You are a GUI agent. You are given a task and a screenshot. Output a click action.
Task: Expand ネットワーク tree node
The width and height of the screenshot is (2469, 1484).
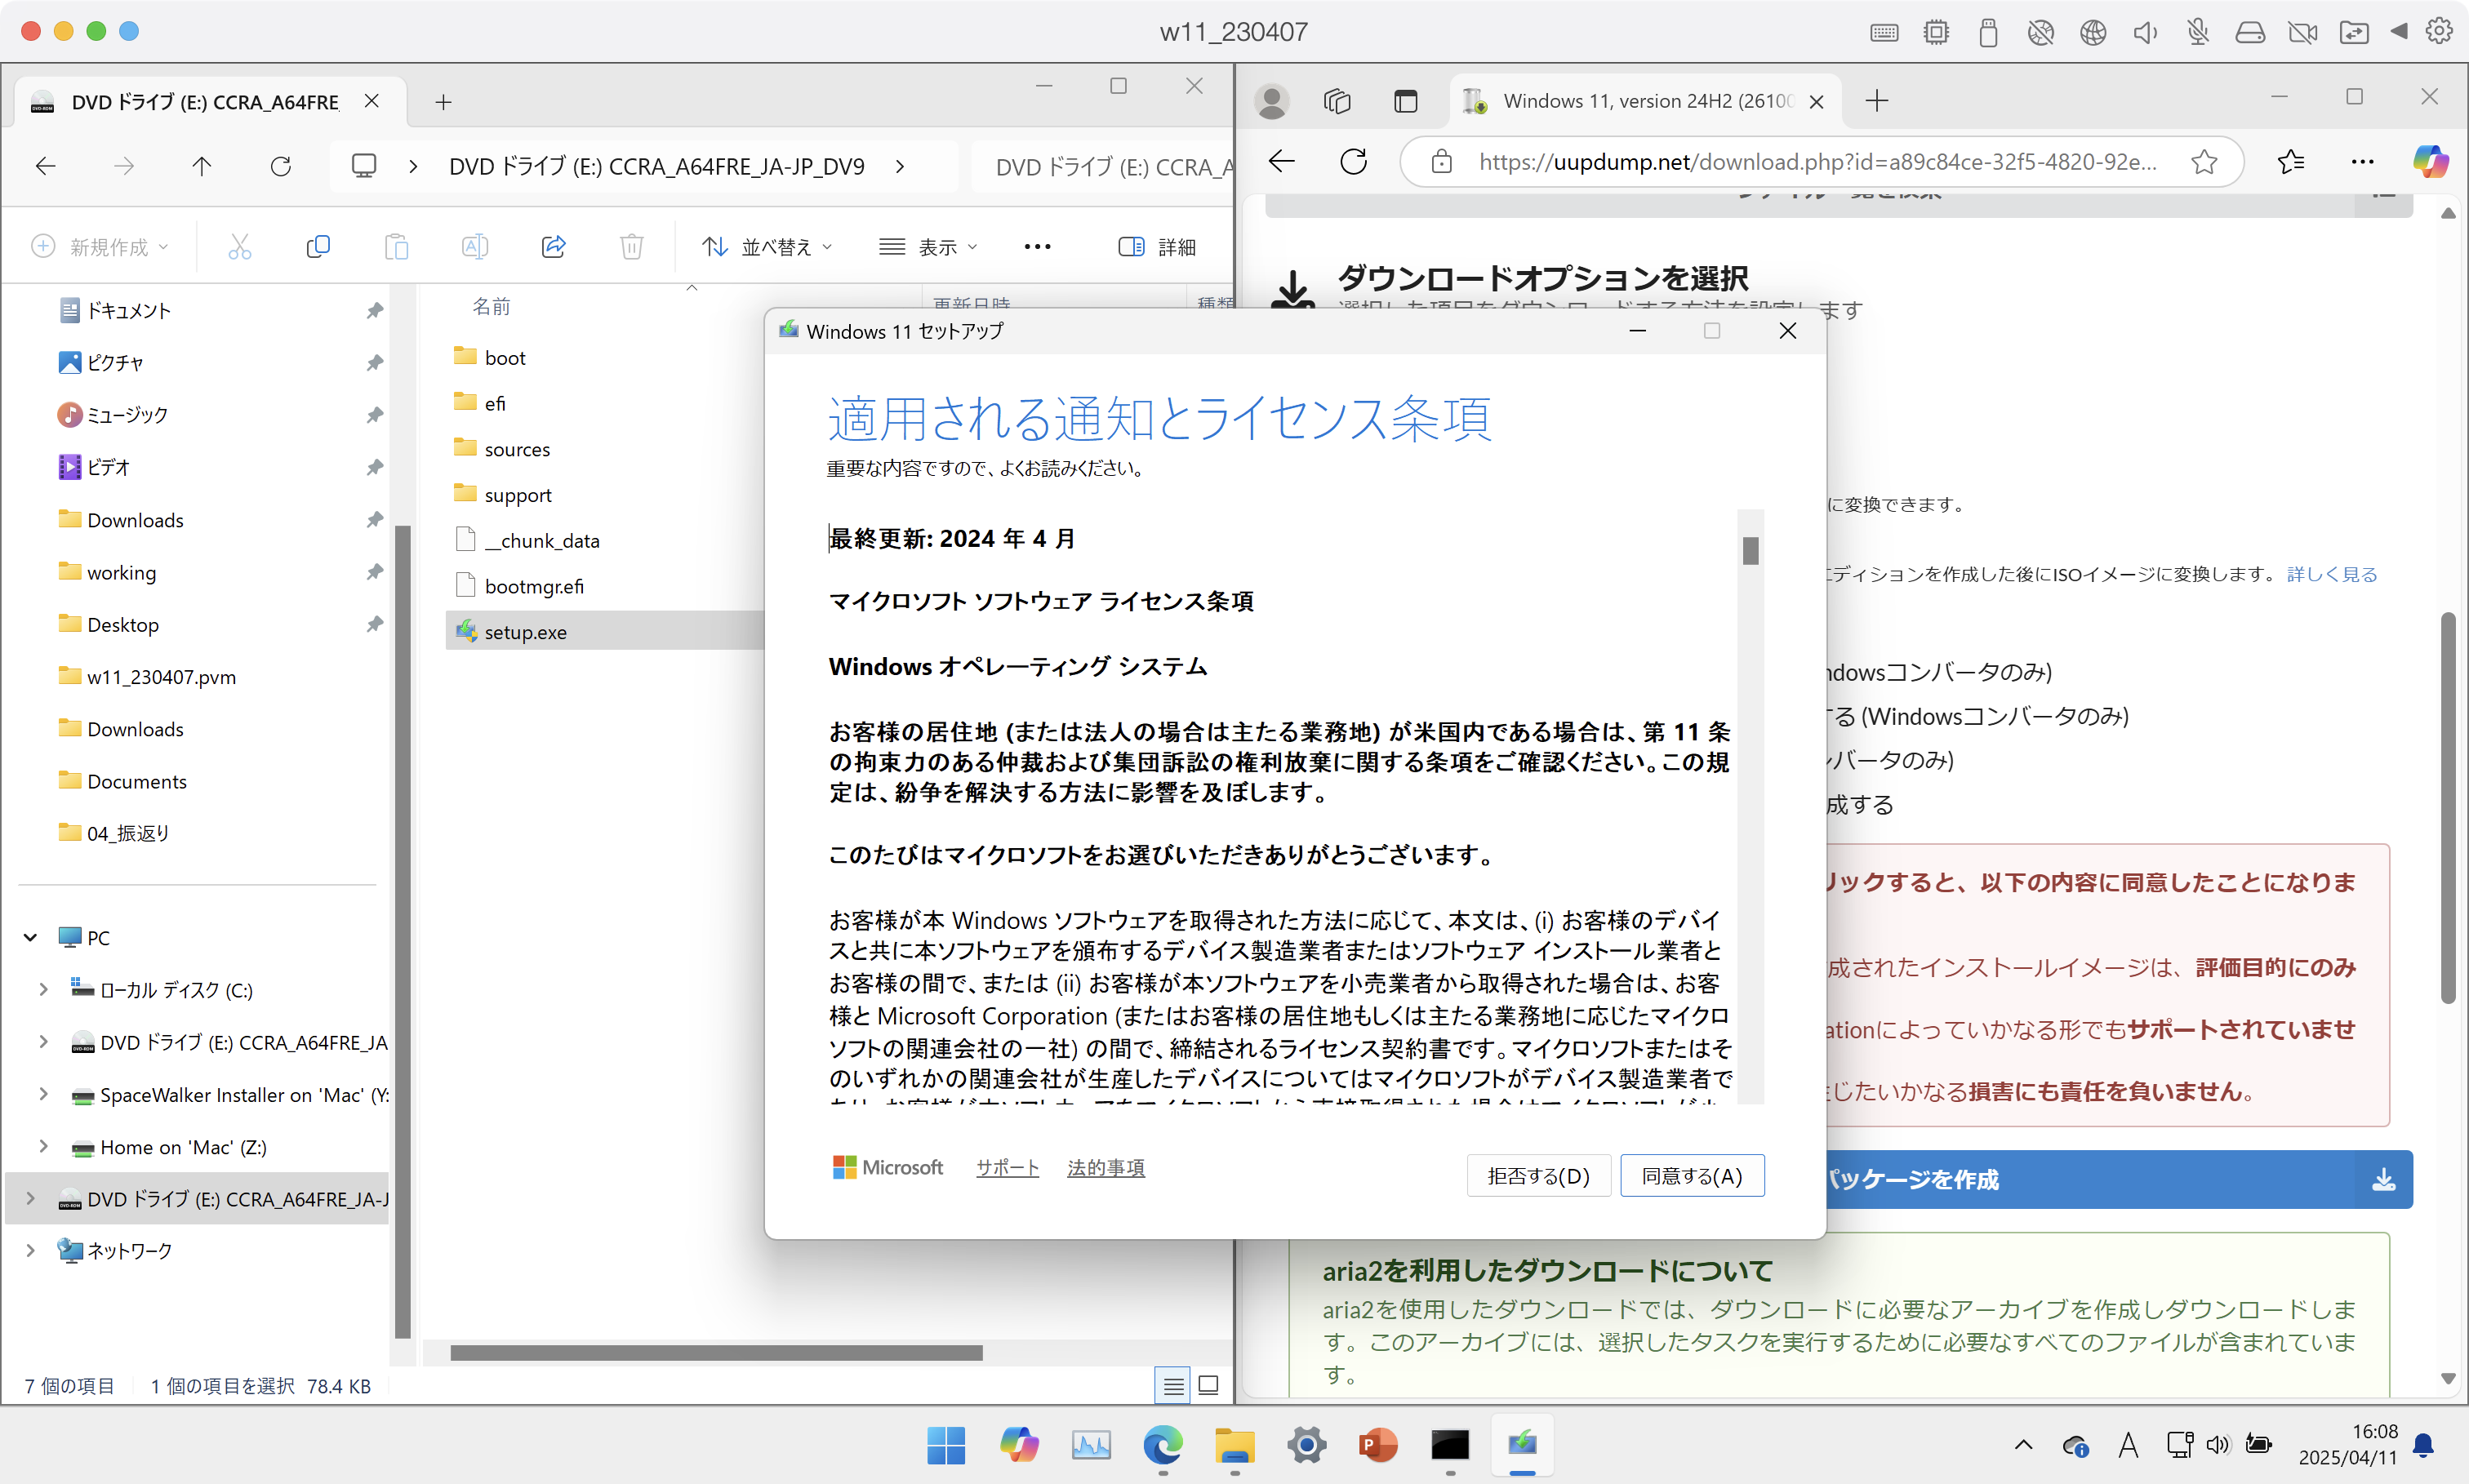pos(31,1250)
